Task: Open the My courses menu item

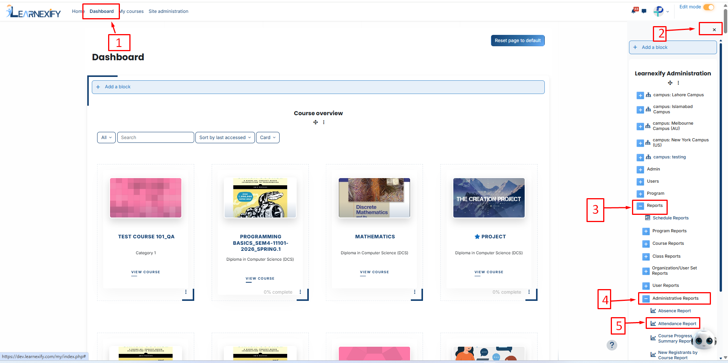Action: tap(132, 11)
